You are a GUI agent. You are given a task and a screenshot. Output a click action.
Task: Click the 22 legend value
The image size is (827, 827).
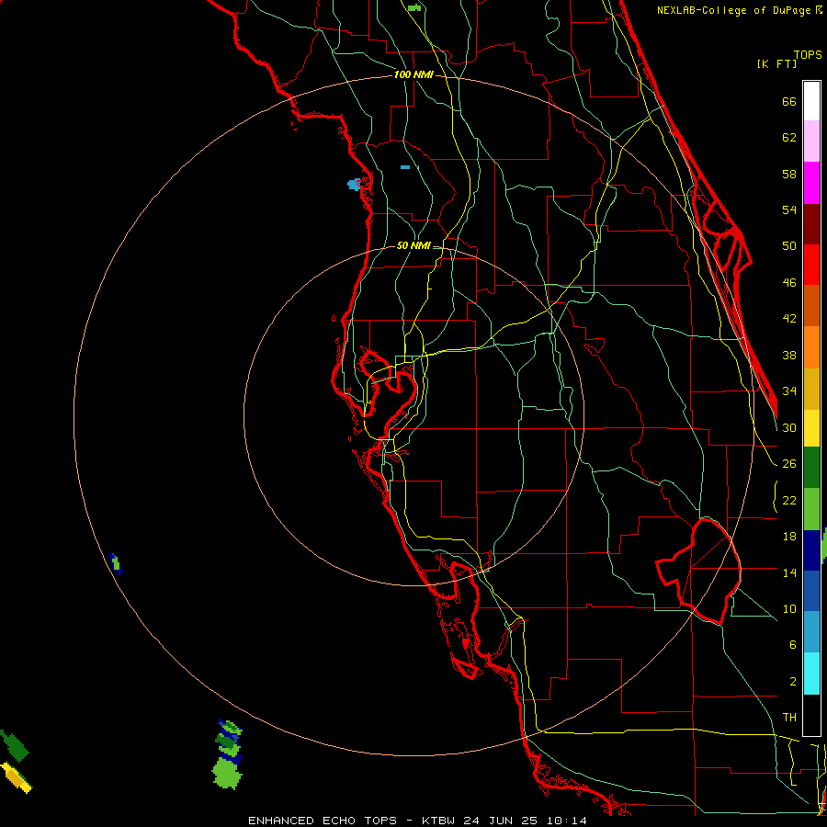[789, 500]
